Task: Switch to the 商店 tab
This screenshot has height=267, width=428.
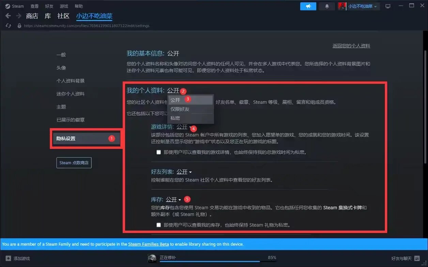Action: 32,16
